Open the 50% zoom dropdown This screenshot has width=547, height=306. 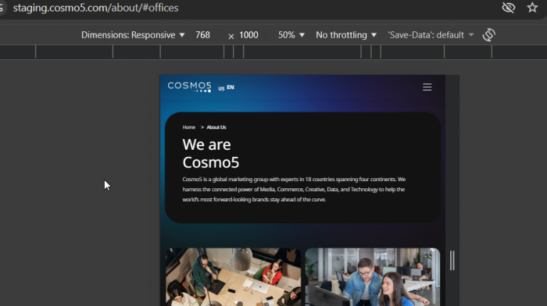(291, 35)
